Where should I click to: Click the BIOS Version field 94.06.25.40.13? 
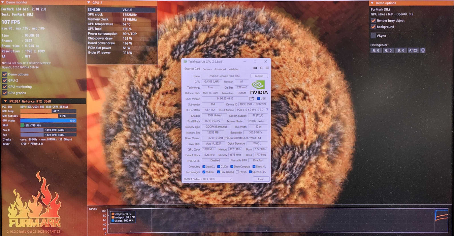[x=225, y=98]
